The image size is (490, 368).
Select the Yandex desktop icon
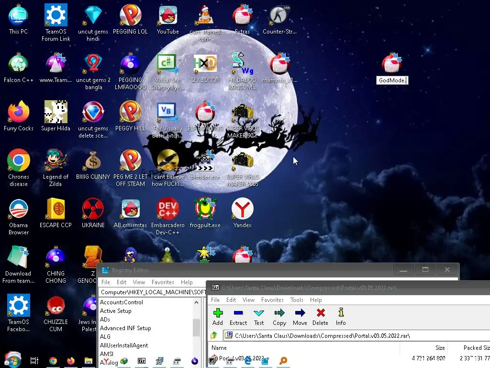[x=243, y=213]
